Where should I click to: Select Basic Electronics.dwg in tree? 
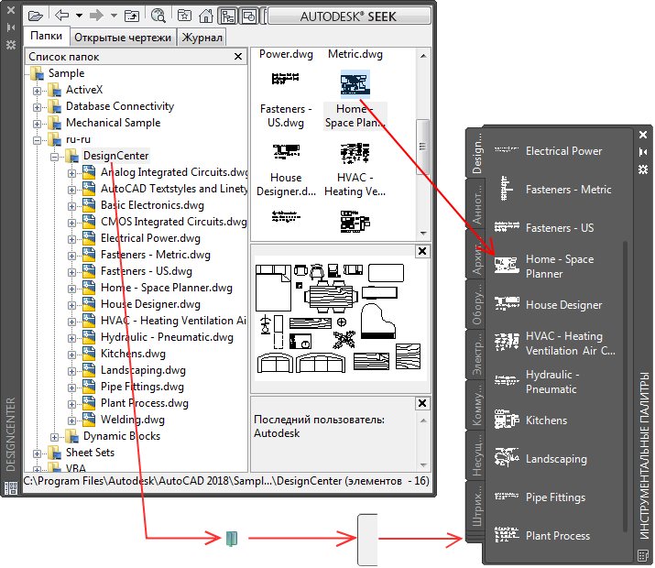click(x=152, y=205)
